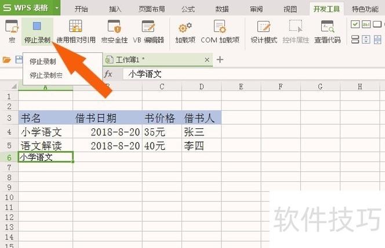Click the save icon in quick toolbar
385x248 pixels.
pos(19,60)
